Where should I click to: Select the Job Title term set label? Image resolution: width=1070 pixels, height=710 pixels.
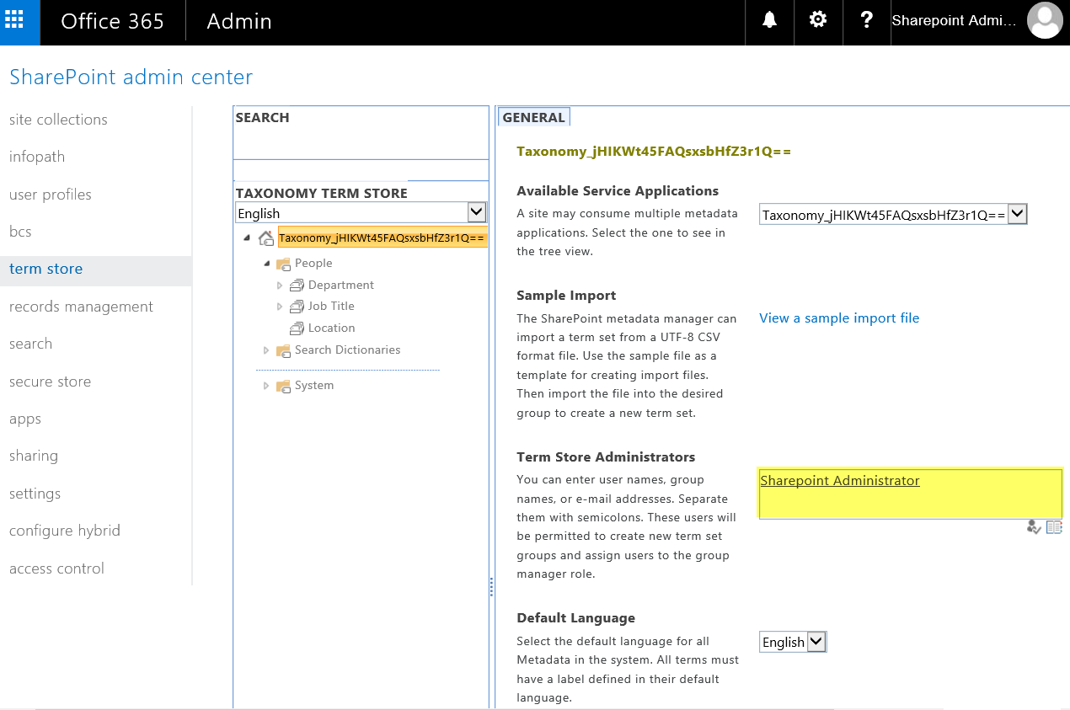[331, 307]
